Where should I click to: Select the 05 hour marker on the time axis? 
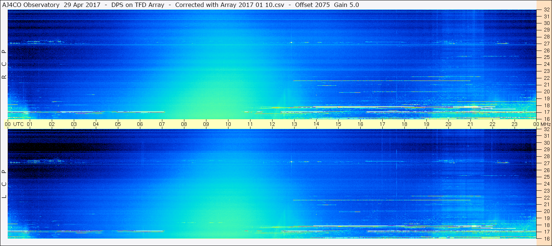118,124
